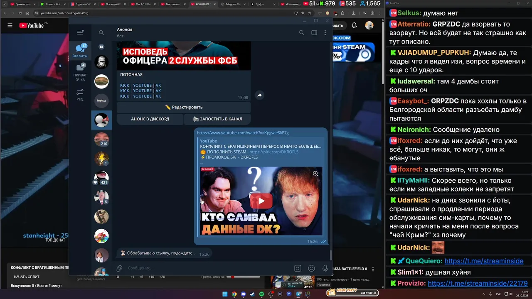This screenshot has width=532, height=299.
Task: Open Анонсы chat three-dot menu
Action: tap(325, 33)
